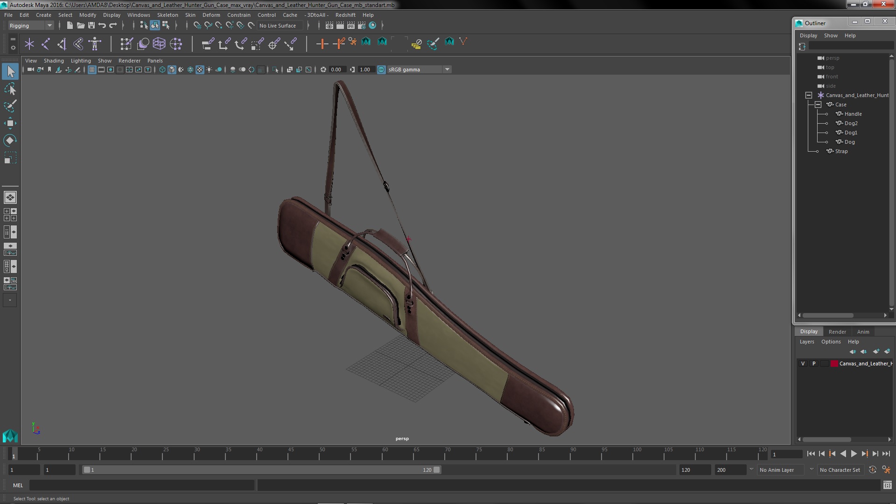Choose the Paint Selection tool
Screen dimensions: 896x504
coord(10,106)
